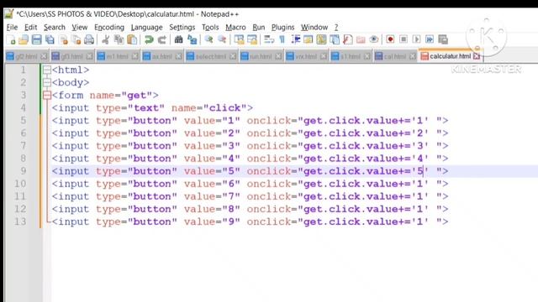Collapse the body fold marker
538x302 pixels.
pos(47,82)
